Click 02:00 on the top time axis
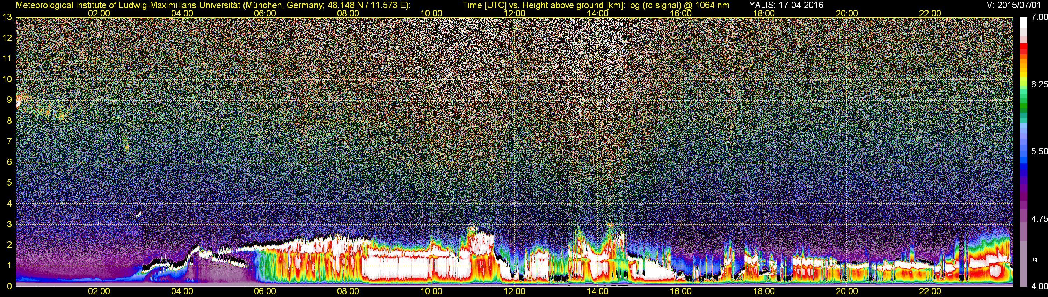 [99, 13]
